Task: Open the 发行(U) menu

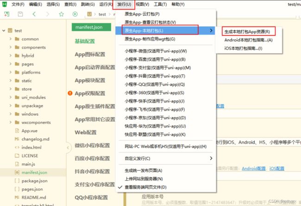Action: tap(124, 4)
